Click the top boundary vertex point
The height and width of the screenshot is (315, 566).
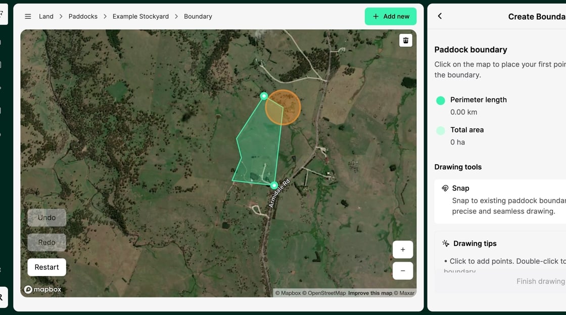click(264, 96)
